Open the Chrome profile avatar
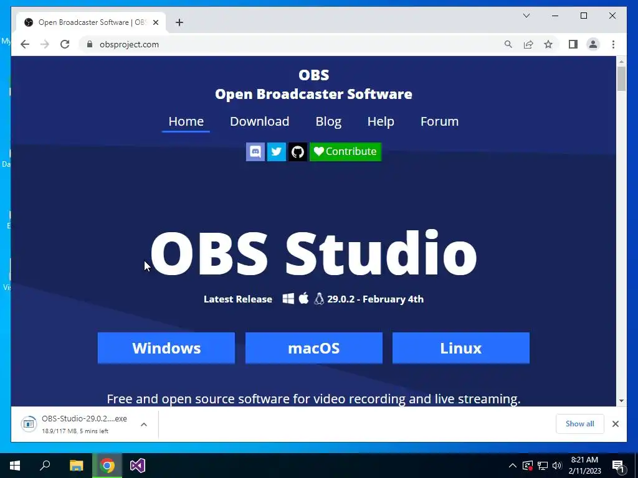 tap(593, 44)
